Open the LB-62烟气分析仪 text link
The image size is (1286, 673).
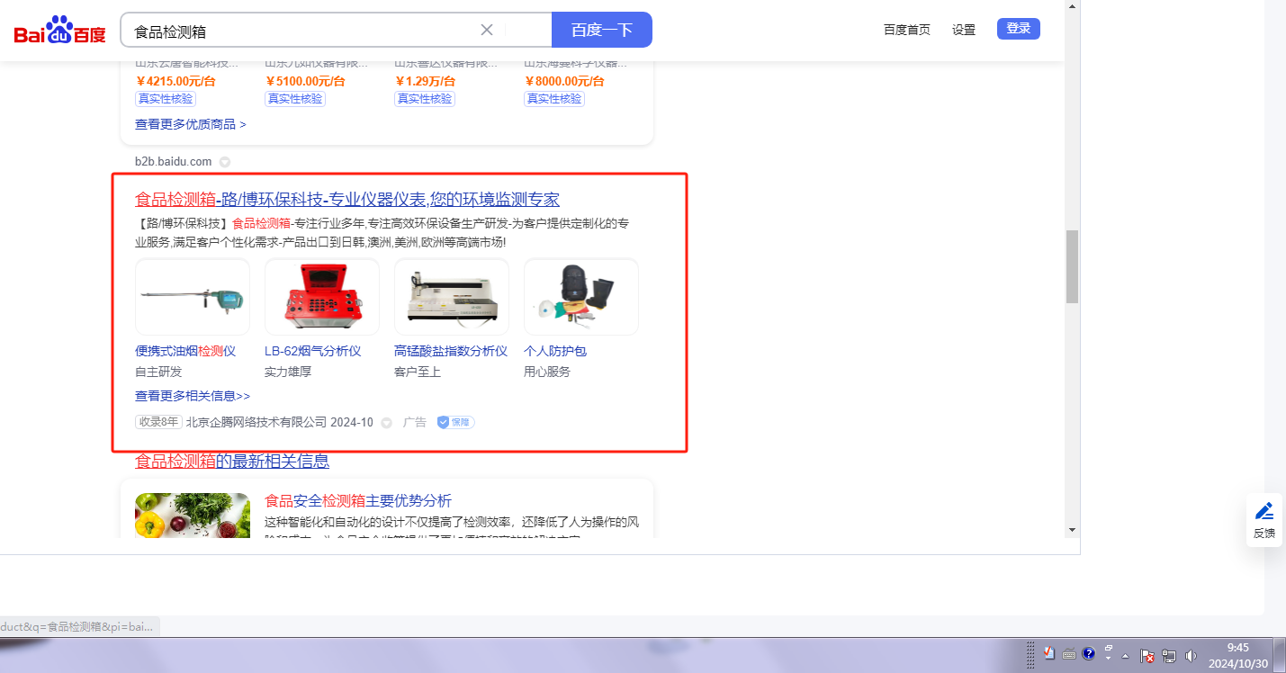tap(313, 351)
